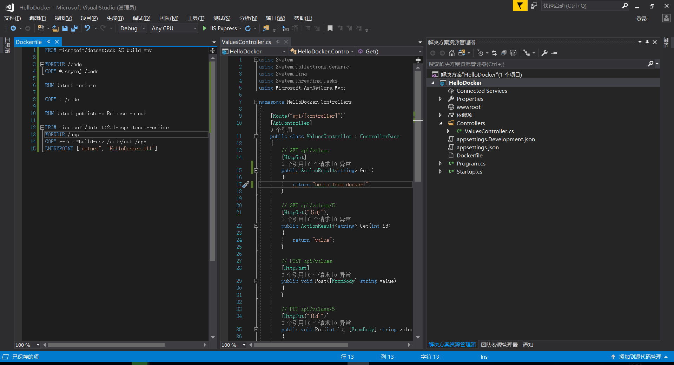
Task: Click the Collapse All icon in Solution Explorer
Action: click(x=504, y=53)
